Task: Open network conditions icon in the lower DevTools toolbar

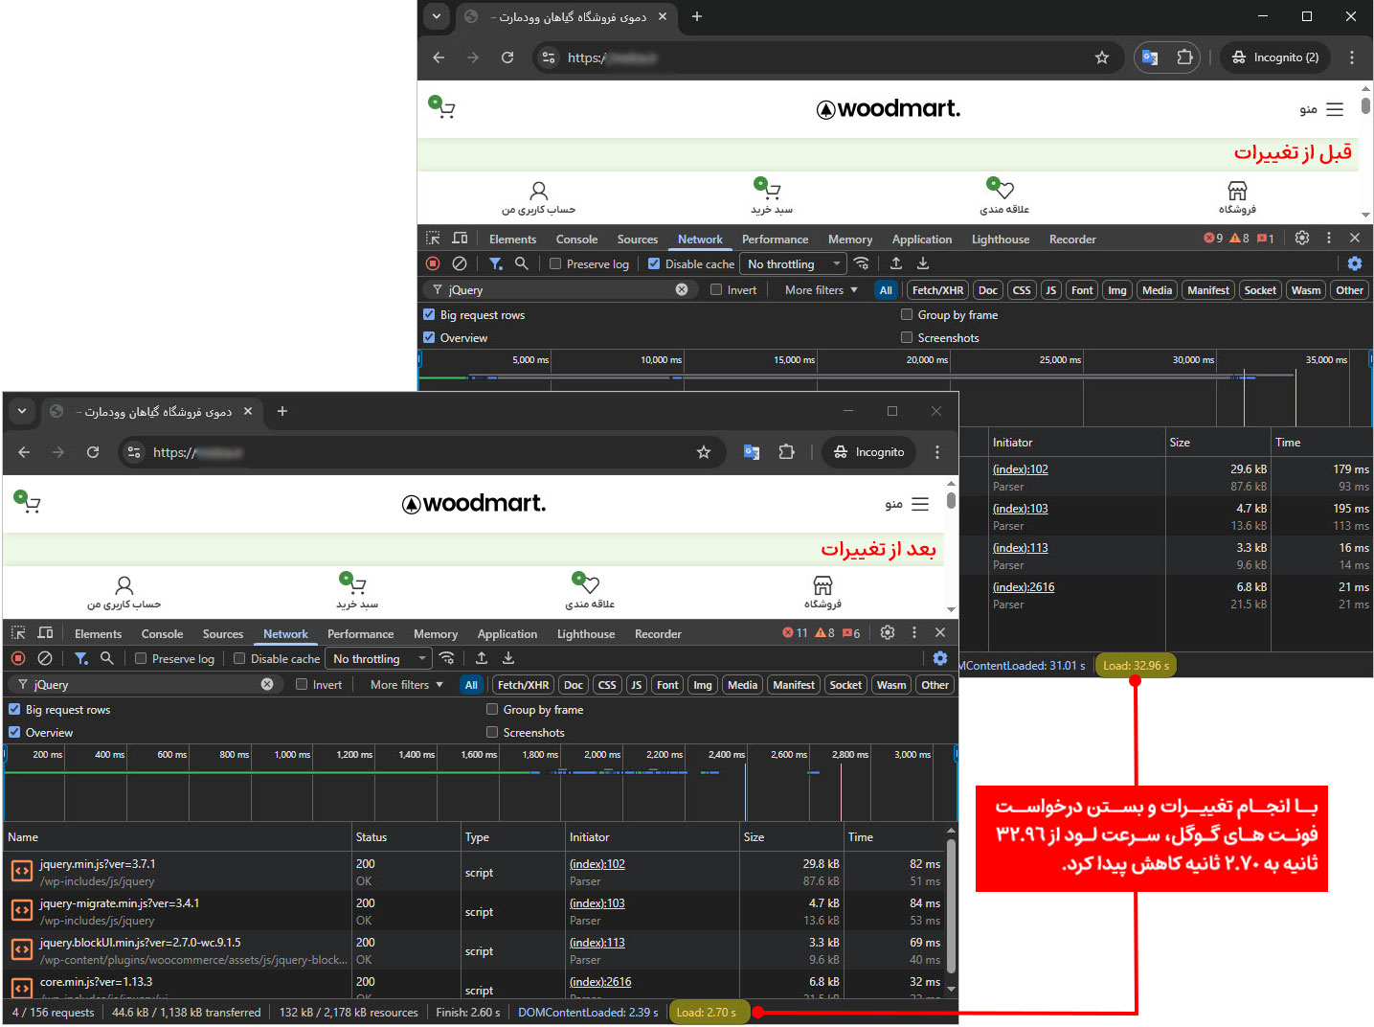Action: [447, 658]
